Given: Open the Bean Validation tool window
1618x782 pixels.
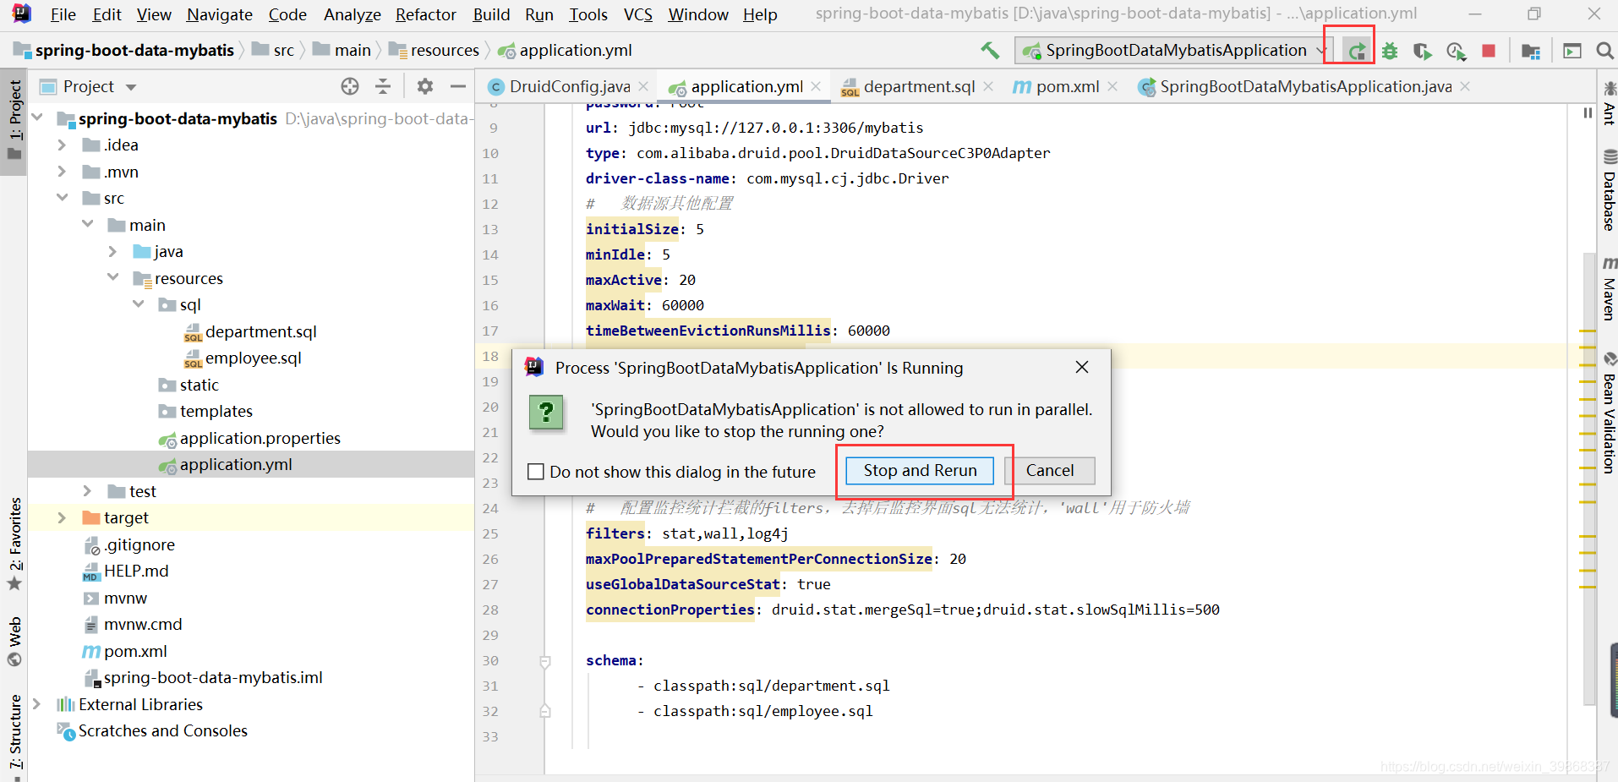Looking at the screenshot, I should (x=1609, y=413).
